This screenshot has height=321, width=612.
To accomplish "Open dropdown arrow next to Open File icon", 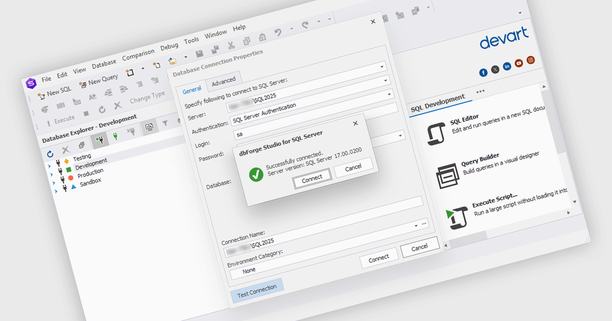I will pos(186,57).
